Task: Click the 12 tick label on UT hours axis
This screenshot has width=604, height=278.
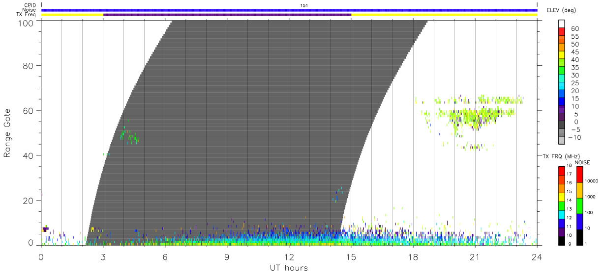Action: [289, 256]
